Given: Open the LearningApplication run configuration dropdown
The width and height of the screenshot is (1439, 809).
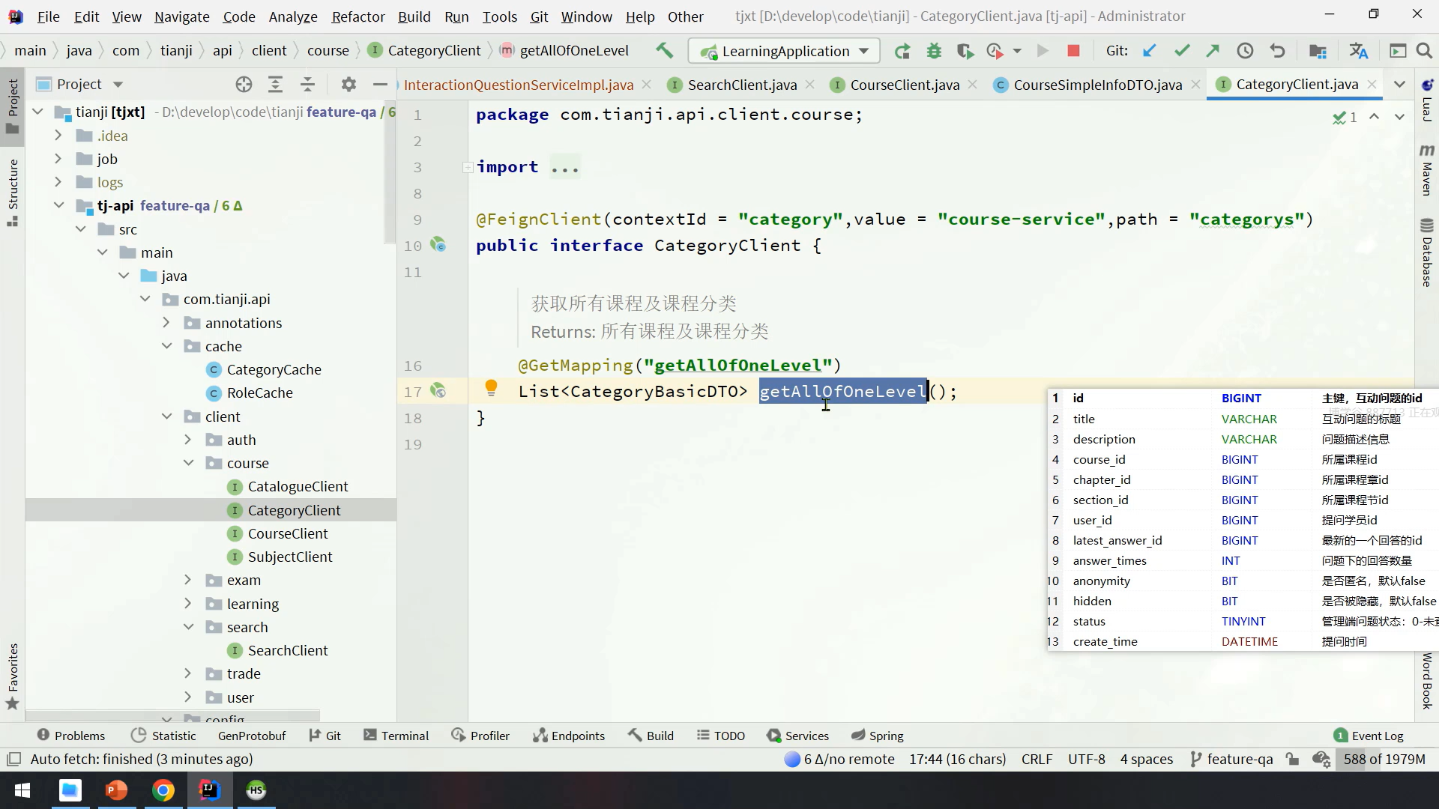Looking at the screenshot, I should click(x=784, y=51).
